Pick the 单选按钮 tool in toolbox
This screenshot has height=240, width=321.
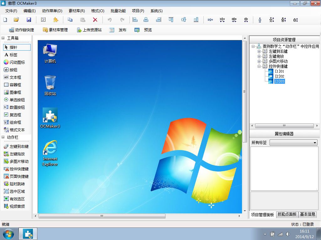14,100
